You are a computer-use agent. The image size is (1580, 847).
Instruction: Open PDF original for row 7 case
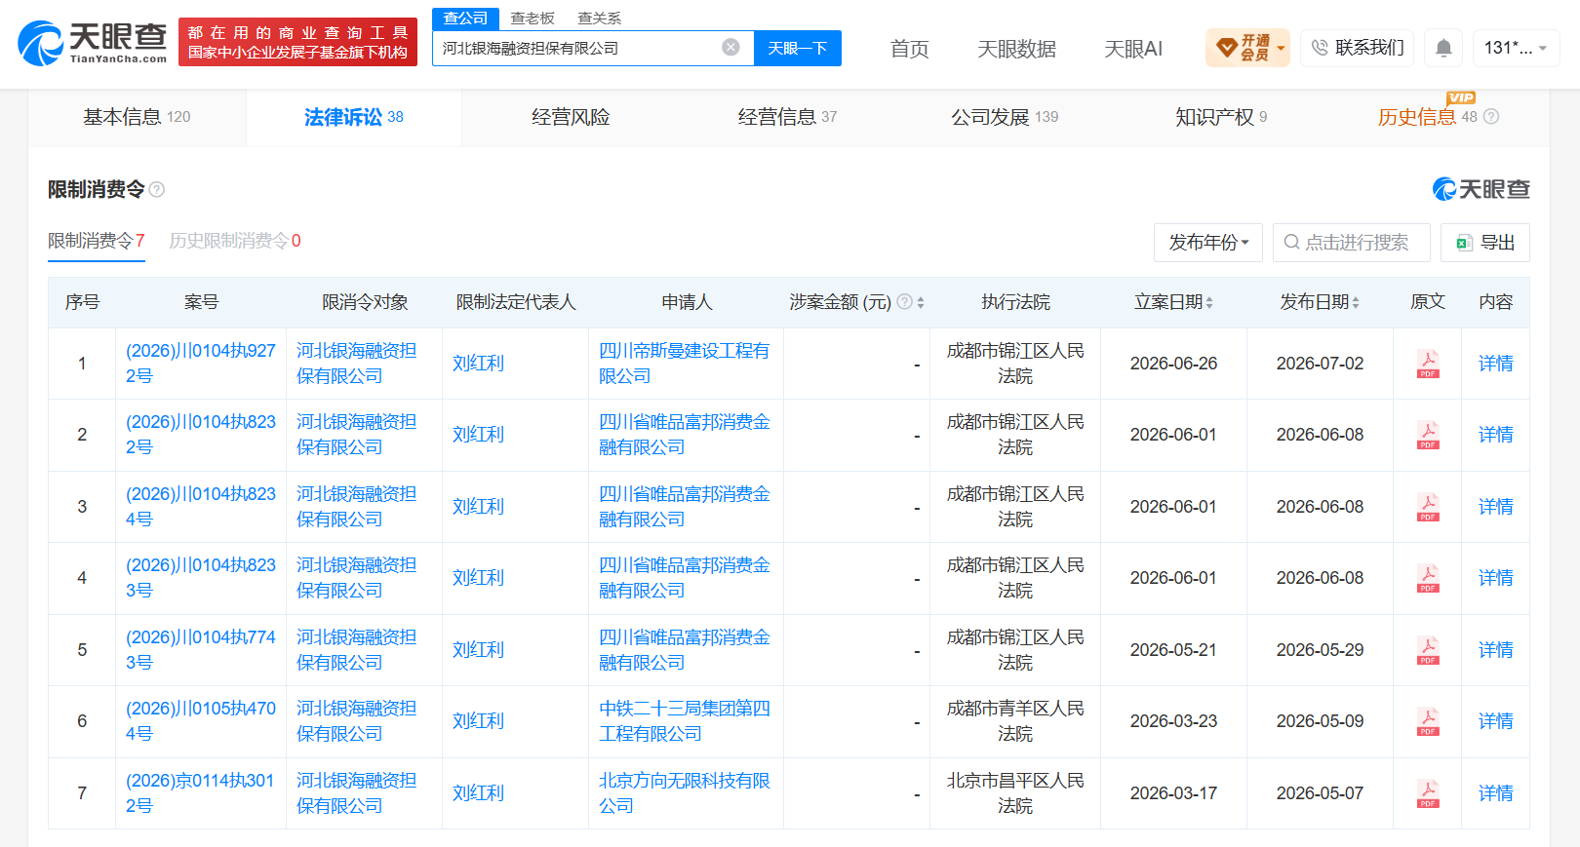tap(1428, 793)
